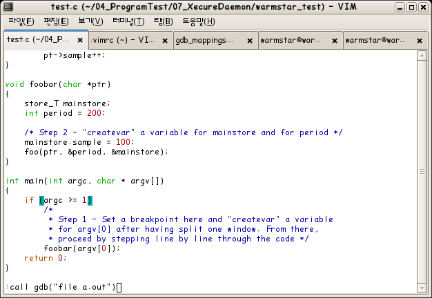Open the 파일(F) menu
The height and width of the screenshot is (298, 432).
pyautogui.click(x=21, y=21)
